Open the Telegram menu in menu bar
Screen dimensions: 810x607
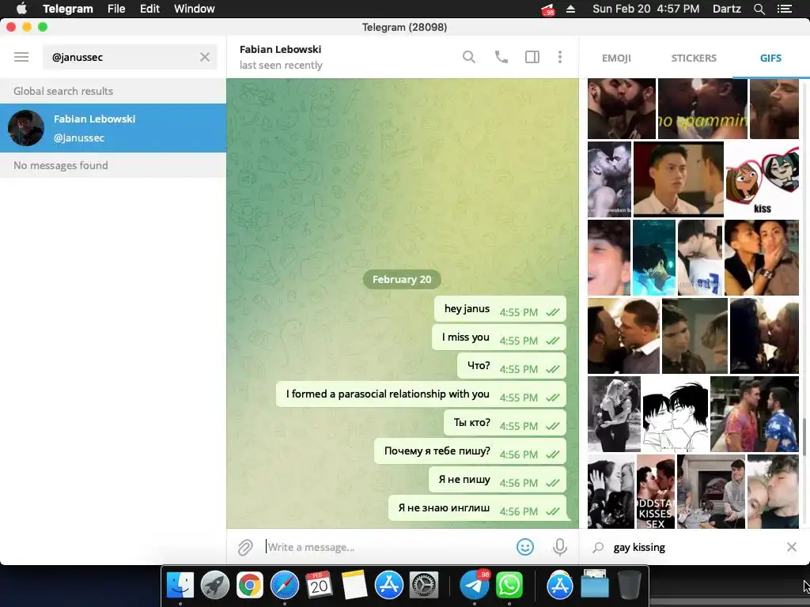(68, 9)
